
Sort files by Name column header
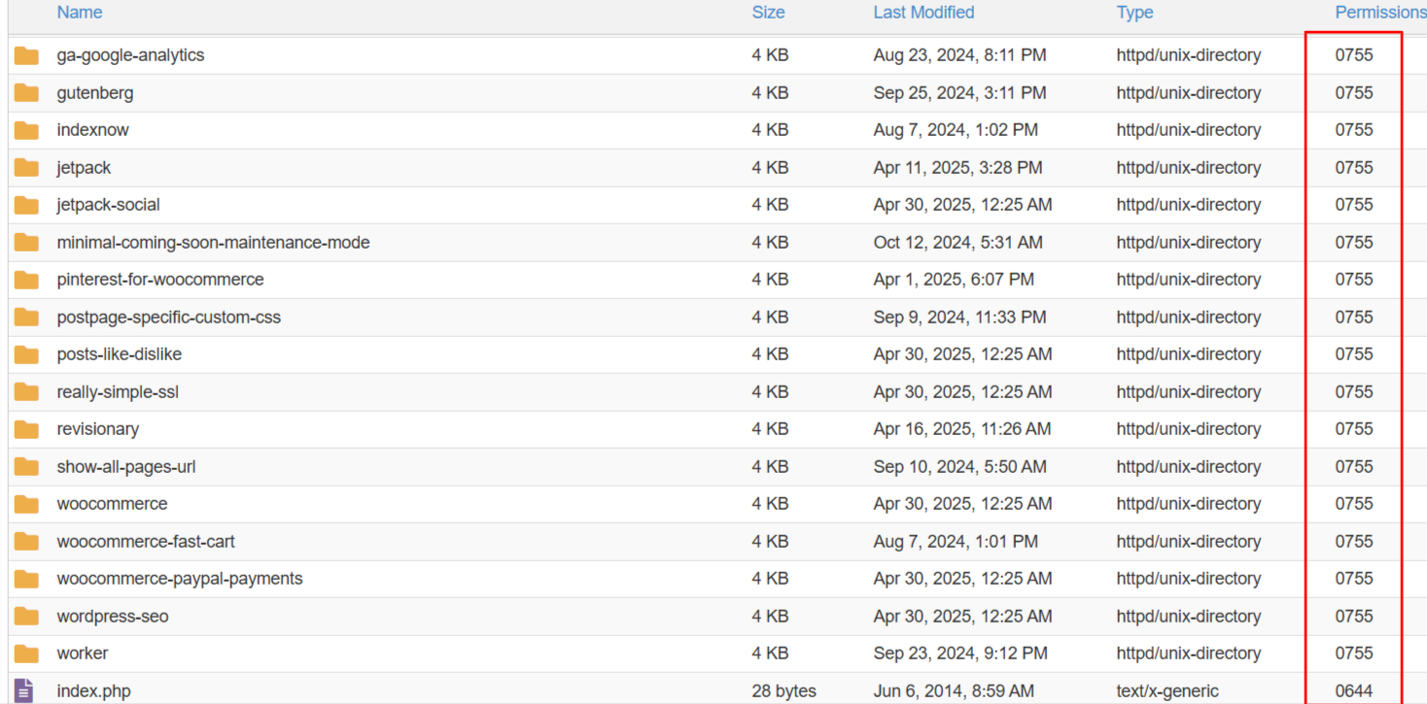coord(80,13)
